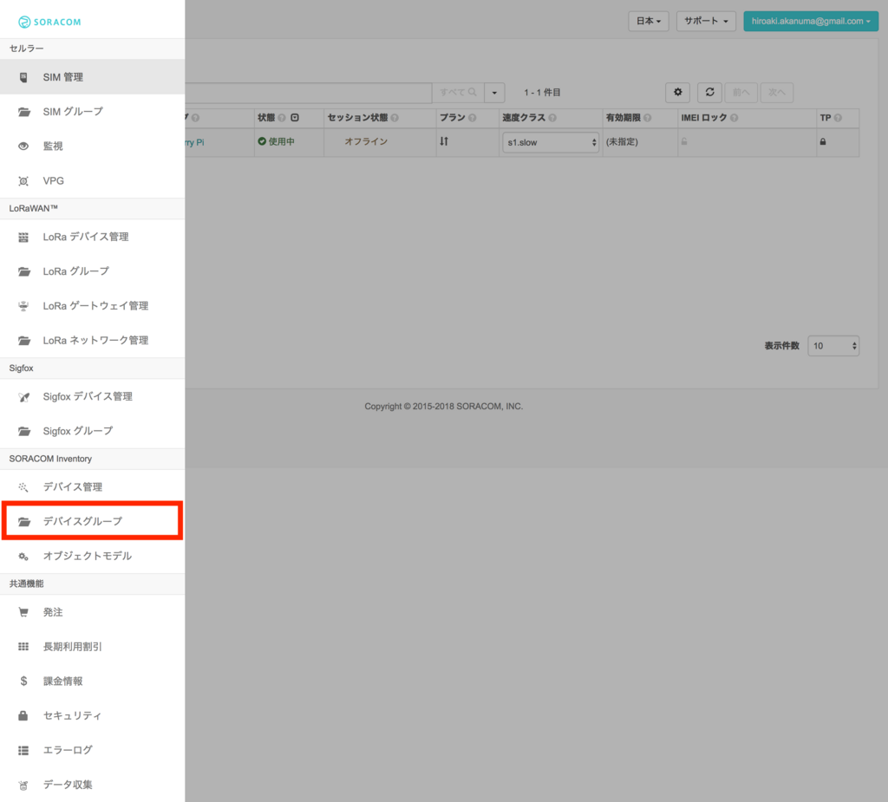Viewport: 888px width, 802px height.
Task: Open SIM グループ menu item
Action: click(92, 112)
